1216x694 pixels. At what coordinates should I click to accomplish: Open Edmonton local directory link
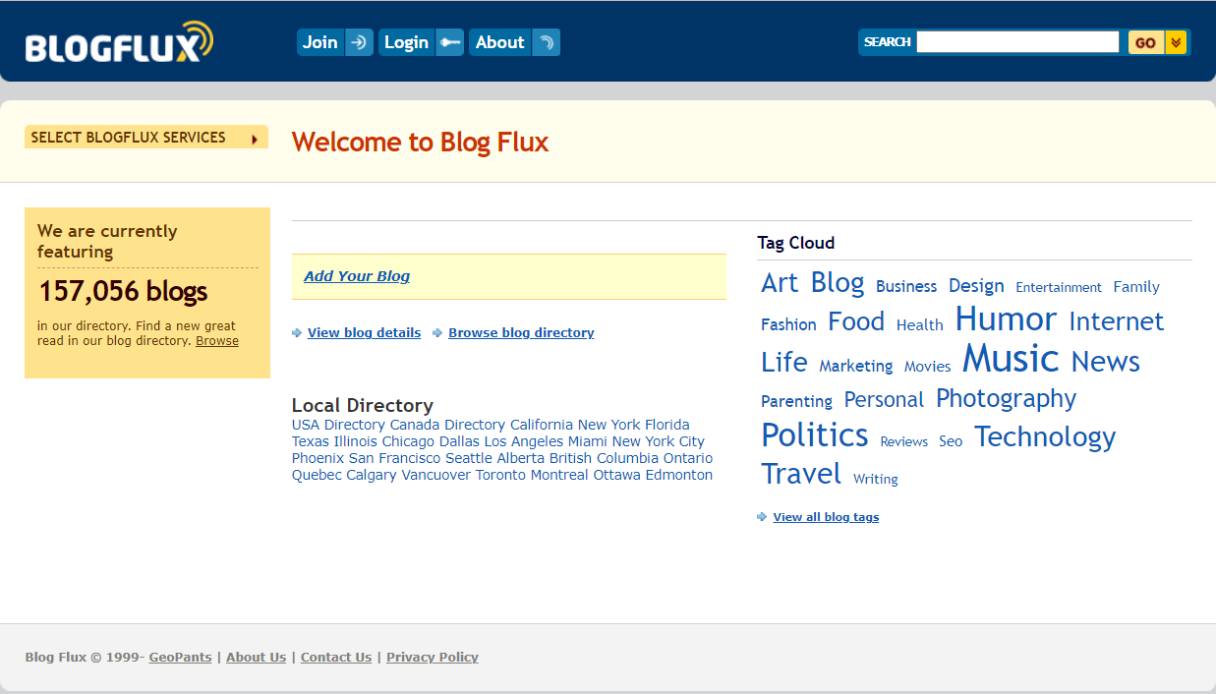(679, 475)
